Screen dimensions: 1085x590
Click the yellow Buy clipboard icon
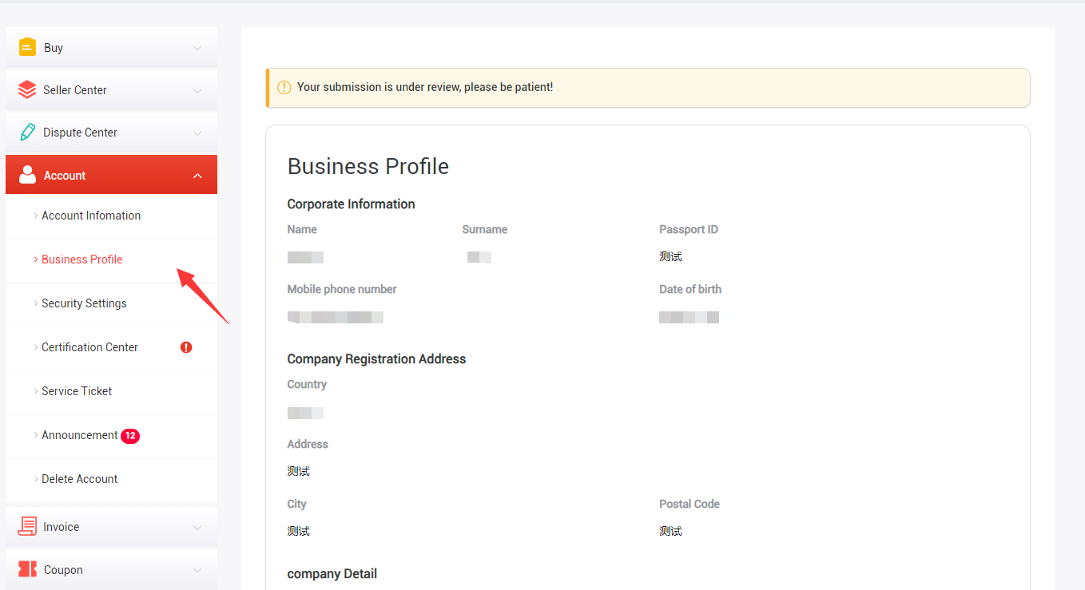[x=27, y=48]
